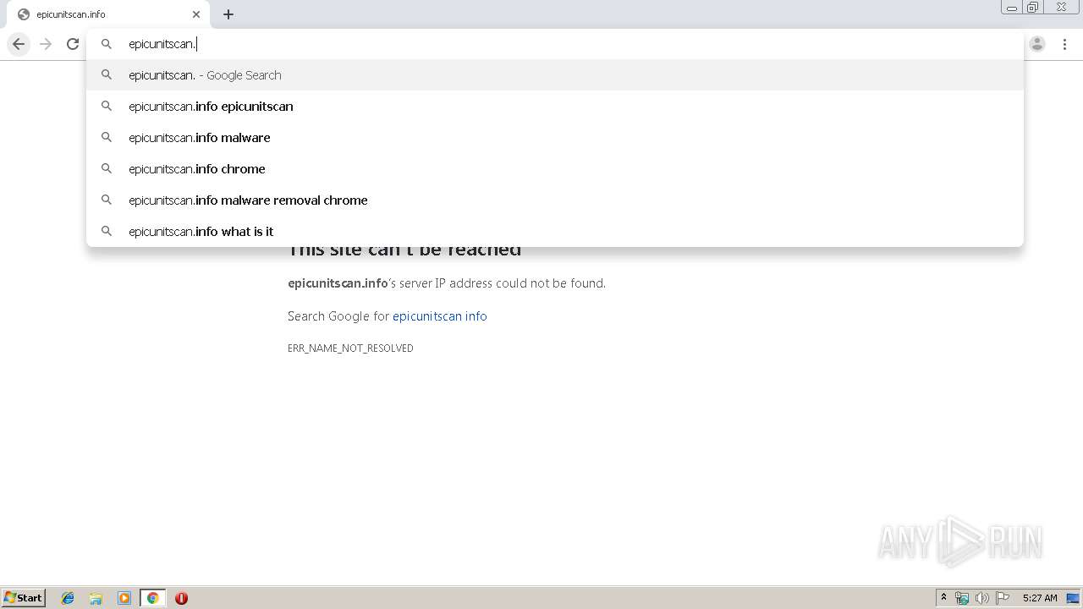Screen dimensions: 1083x609
Task: Select suggestion 'epicunitscan.info chrome'
Action: point(555,169)
